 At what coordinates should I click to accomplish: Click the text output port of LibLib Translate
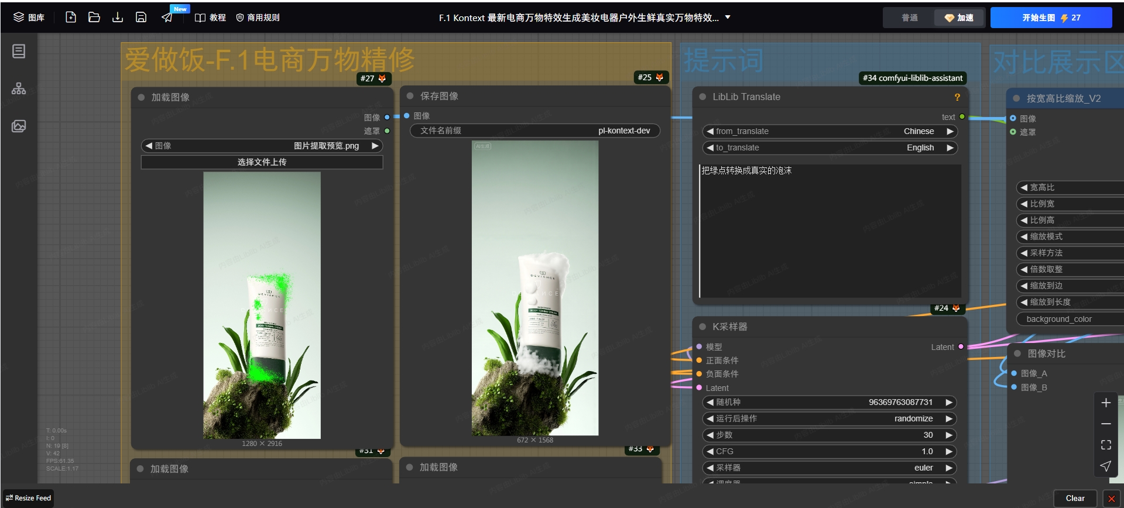pyautogui.click(x=962, y=117)
